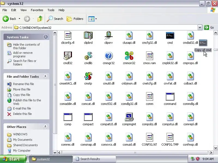This screenshot has width=218, height=163.
Task: Collapse the Other Places panel
Action: click(45, 127)
